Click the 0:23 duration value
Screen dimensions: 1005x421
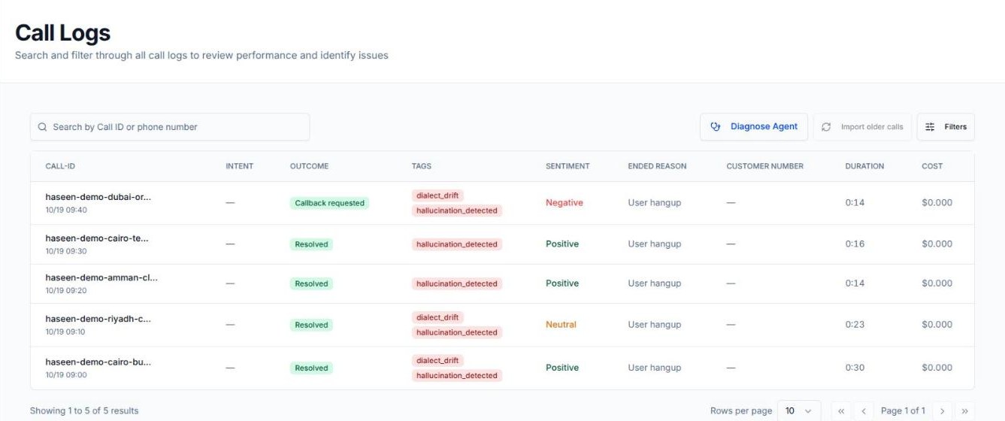pos(855,325)
